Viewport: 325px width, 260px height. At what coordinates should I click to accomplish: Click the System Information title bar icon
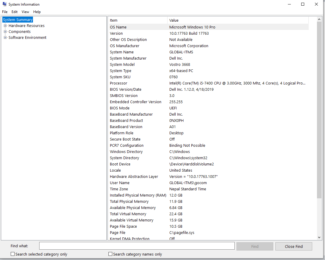(4, 4)
